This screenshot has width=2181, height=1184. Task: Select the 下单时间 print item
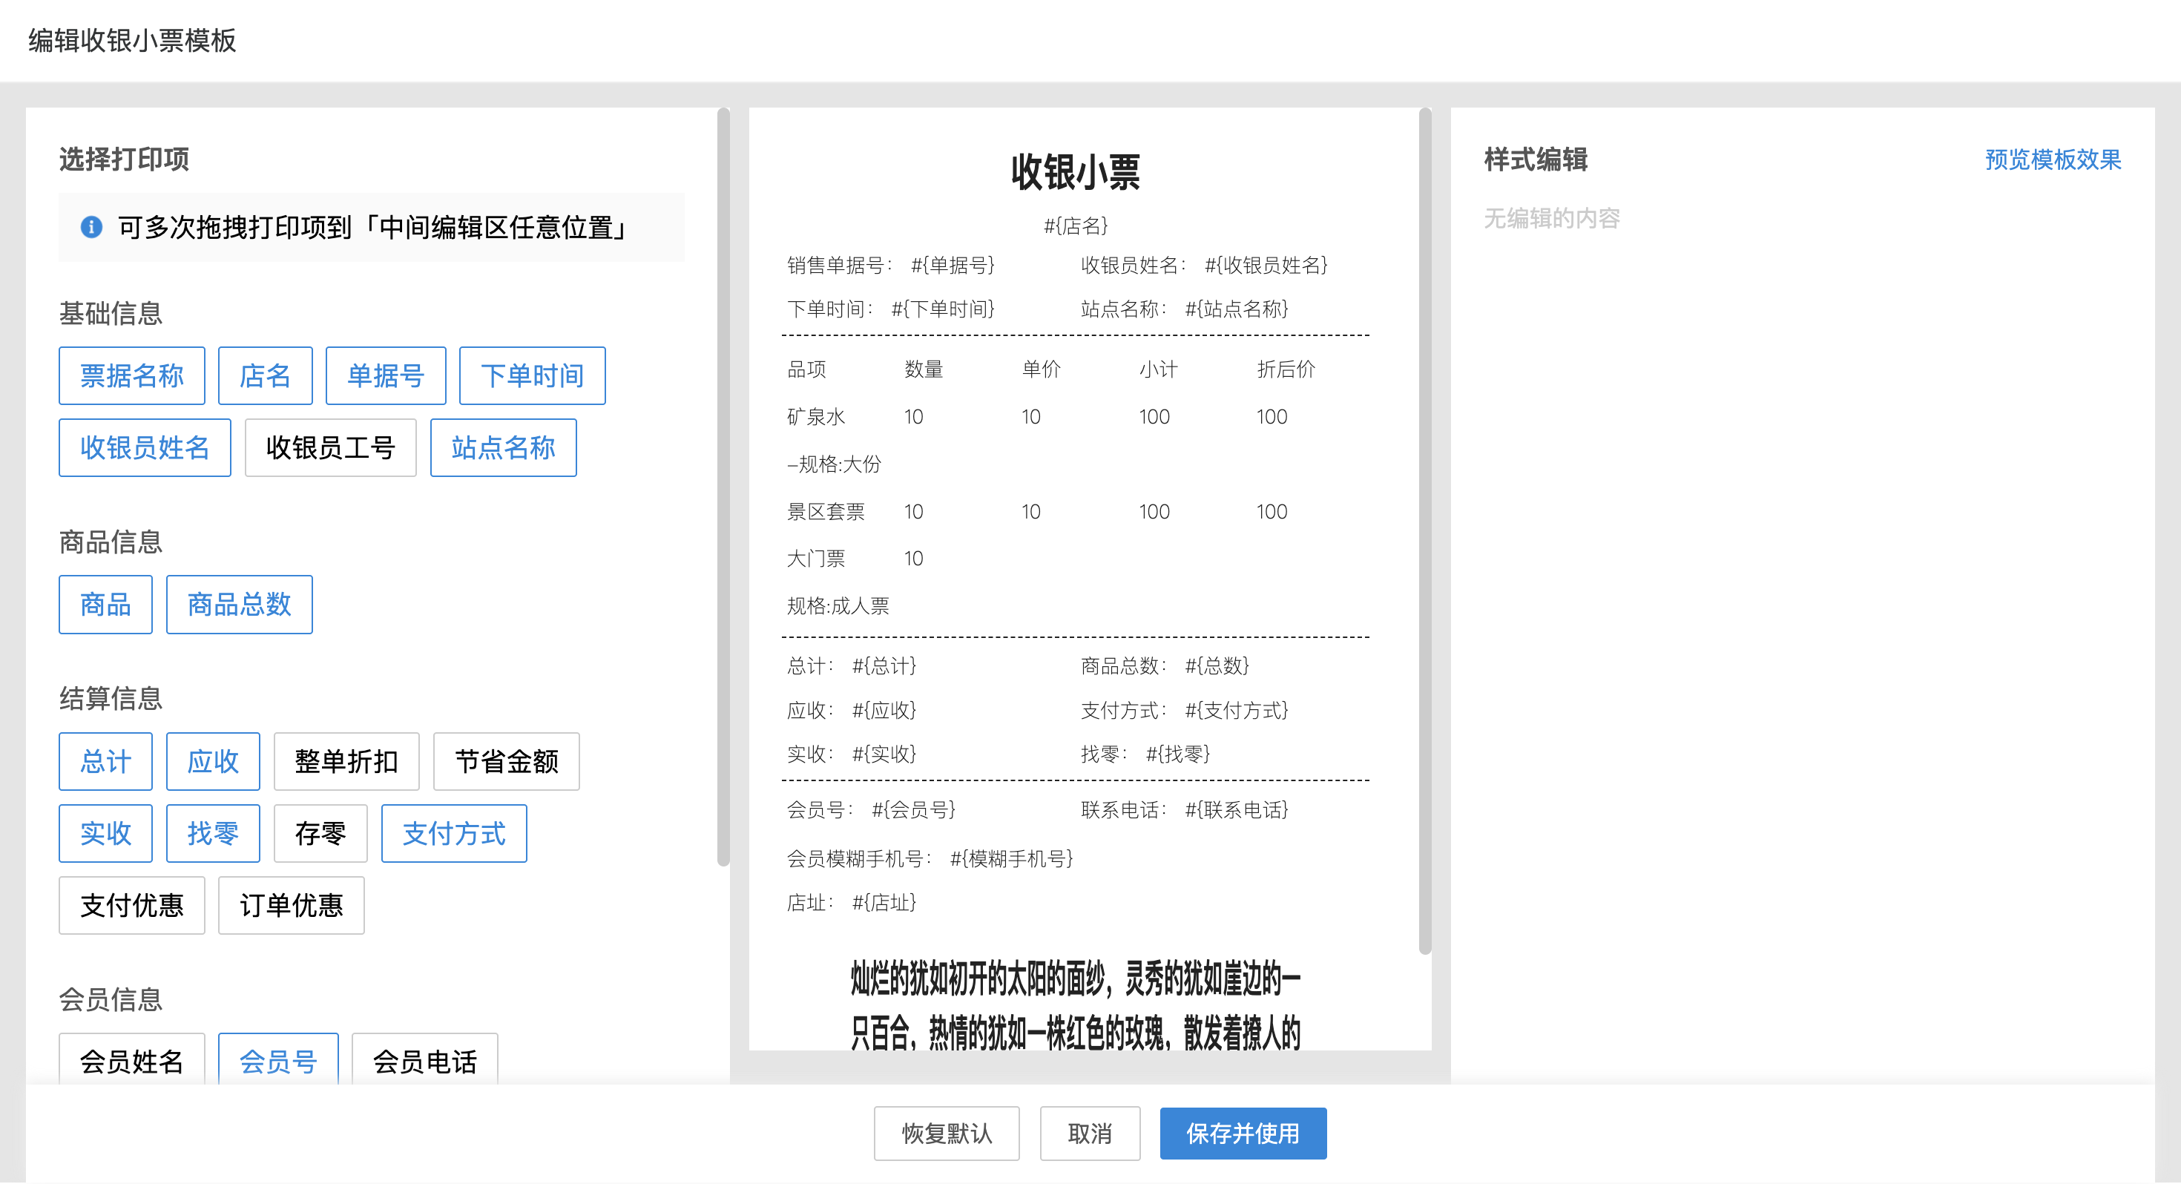coord(532,375)
